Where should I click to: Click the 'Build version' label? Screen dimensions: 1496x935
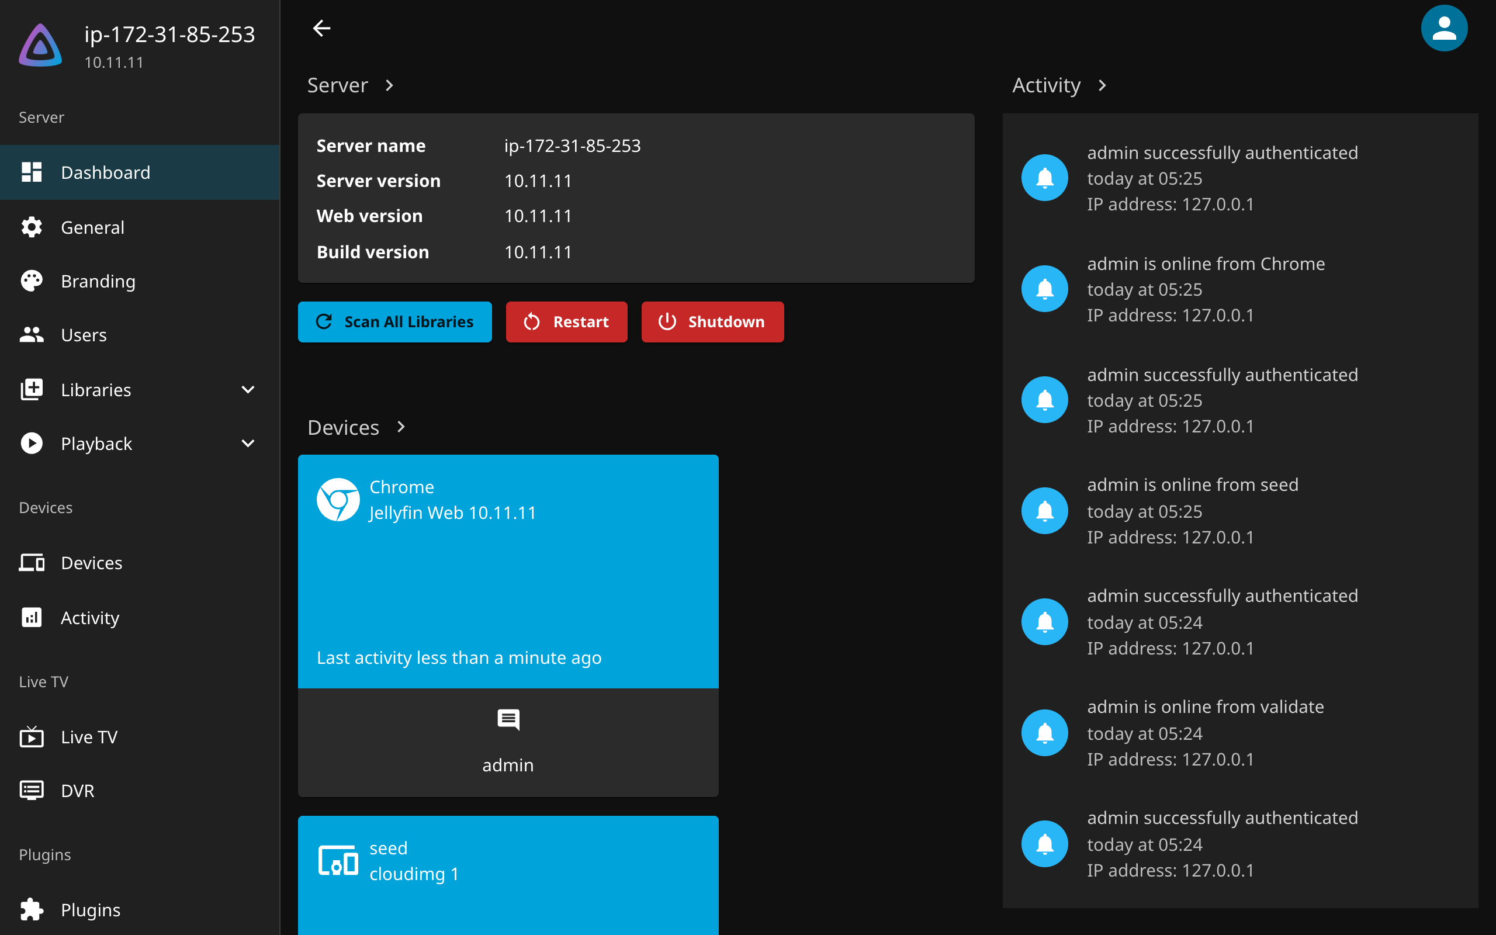(x=373, y=252)
